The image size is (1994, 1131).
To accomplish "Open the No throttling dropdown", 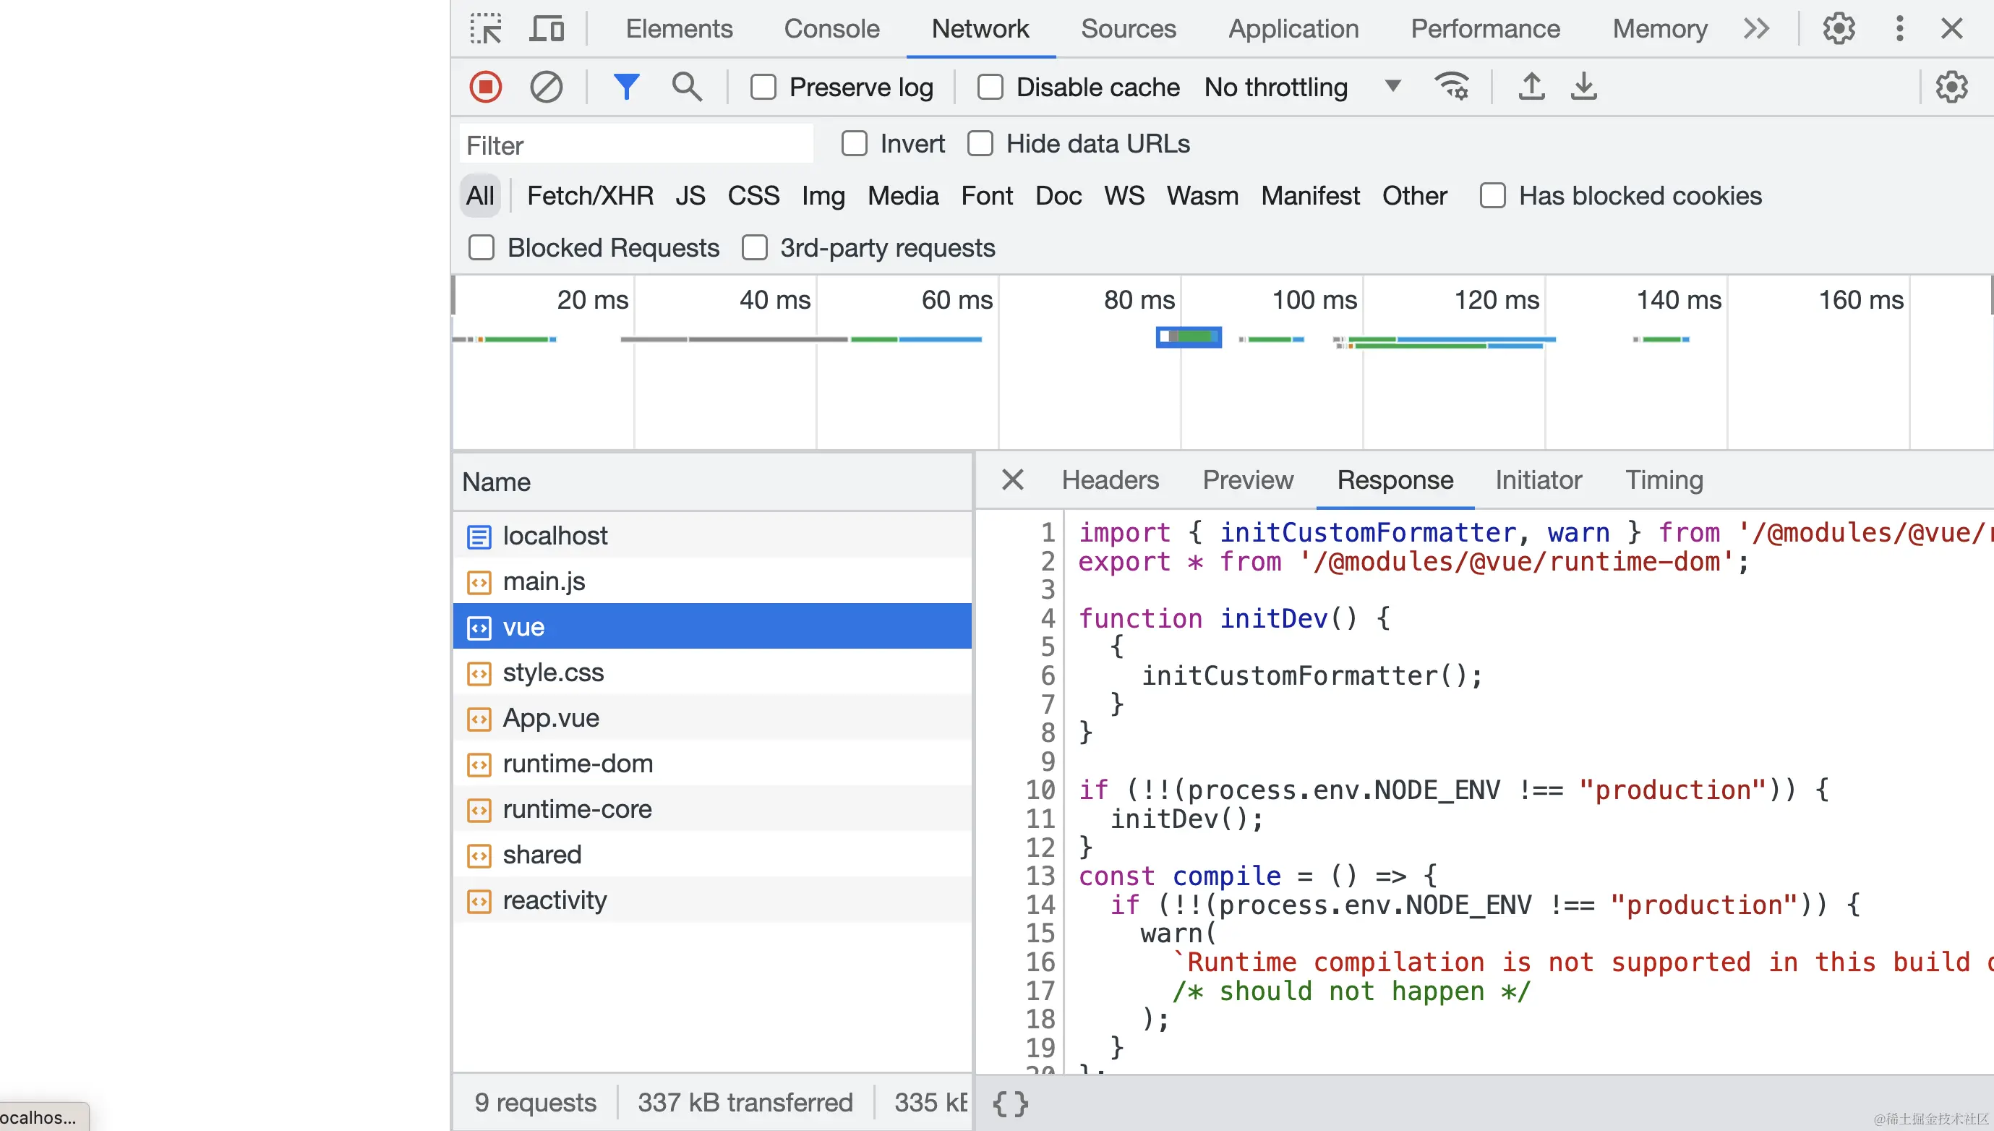I will click(x=1302, y=87).
